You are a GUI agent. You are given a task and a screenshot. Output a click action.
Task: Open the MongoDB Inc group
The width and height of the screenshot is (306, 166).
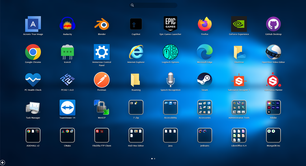273,135
